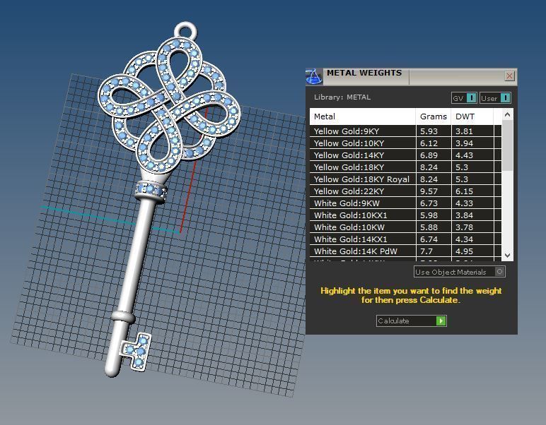Select White Gold:9KW row
Image resolution: width=546 pixels, height=425 pixels.
pos(362,203)
